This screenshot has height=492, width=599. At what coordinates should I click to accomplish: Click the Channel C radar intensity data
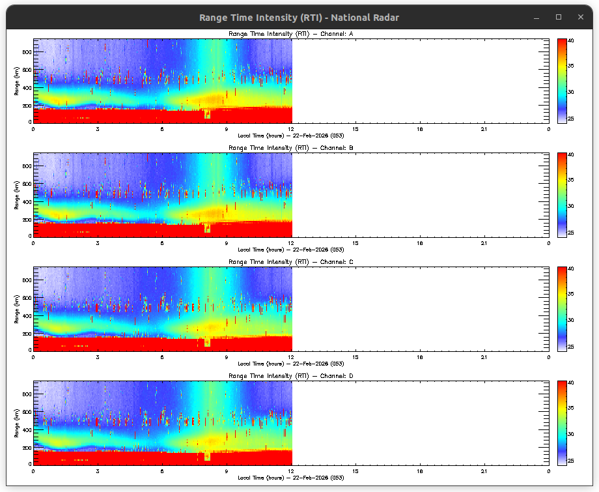163,309
